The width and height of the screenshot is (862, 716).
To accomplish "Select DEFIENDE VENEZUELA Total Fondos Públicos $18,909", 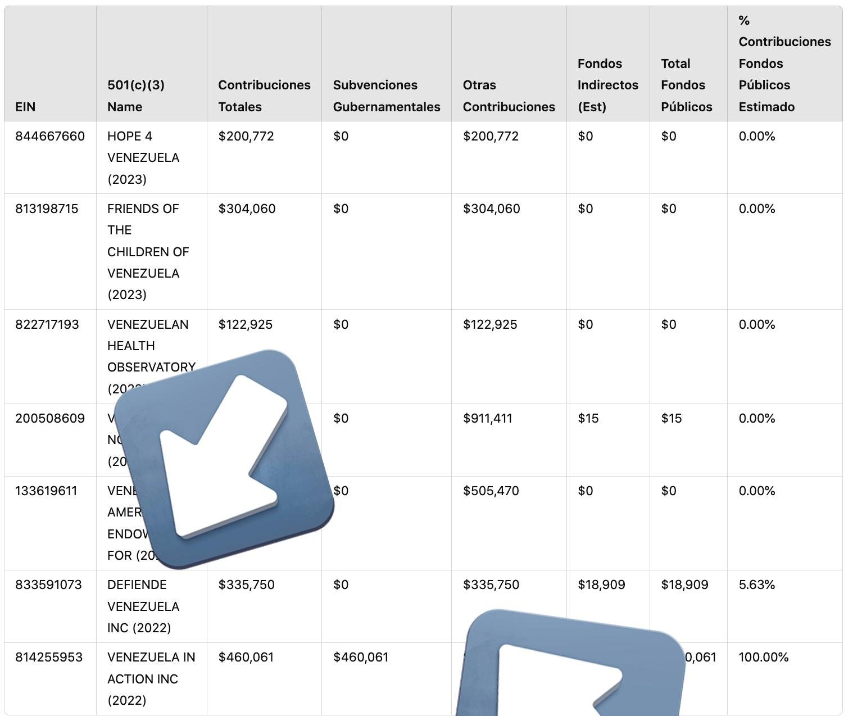I will [x=684, y=584].
